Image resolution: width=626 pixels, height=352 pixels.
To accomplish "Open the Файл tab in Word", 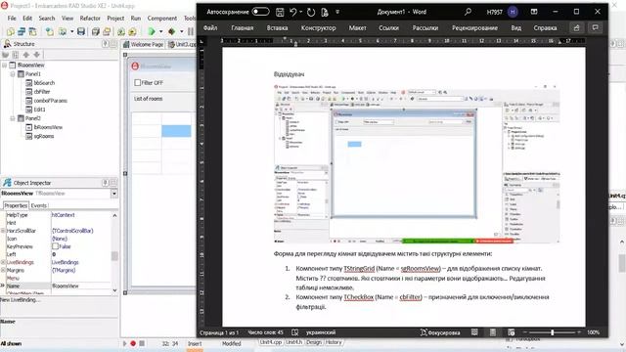I will (210, 28).
